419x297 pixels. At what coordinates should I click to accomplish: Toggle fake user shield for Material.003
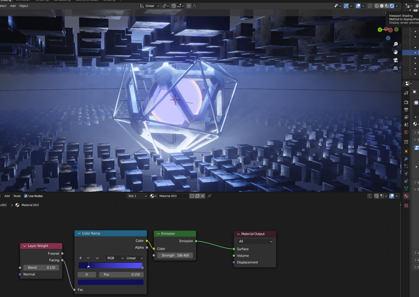192,196
